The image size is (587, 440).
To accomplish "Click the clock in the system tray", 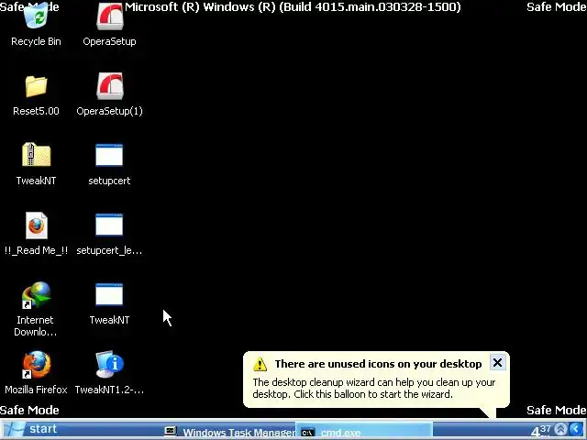I will [x=540, y=430].
